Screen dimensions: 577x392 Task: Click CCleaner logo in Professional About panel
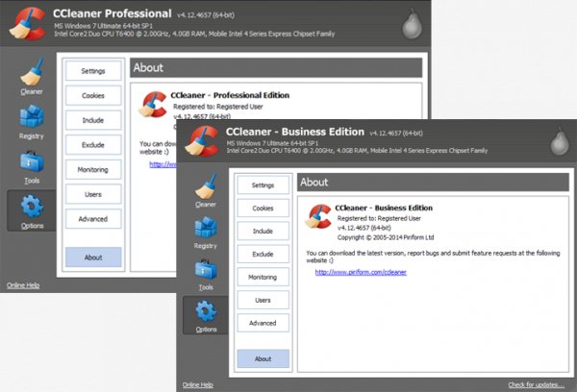pyautogui.click(x=152, y=105)
